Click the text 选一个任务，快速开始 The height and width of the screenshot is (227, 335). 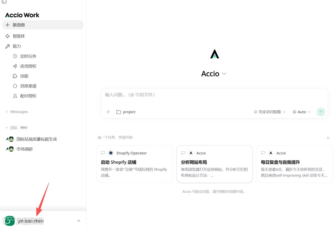coord(115,138)
